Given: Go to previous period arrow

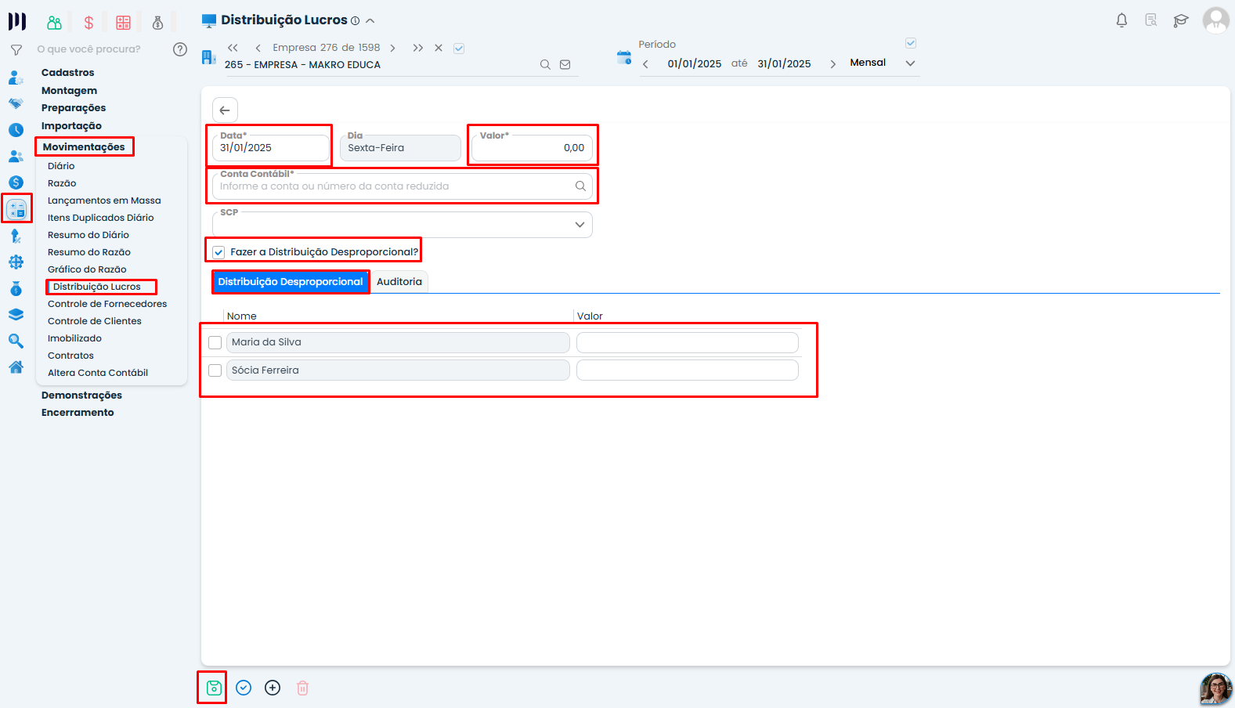Looking at the screenshot, I should click(x=645, y=64).
